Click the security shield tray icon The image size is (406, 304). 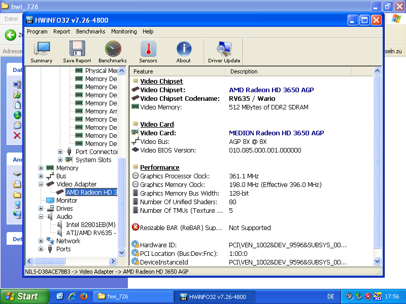pos(368,296)
